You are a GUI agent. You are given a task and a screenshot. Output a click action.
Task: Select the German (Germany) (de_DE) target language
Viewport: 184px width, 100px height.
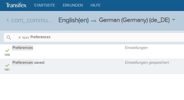click(x=134, y=20)
